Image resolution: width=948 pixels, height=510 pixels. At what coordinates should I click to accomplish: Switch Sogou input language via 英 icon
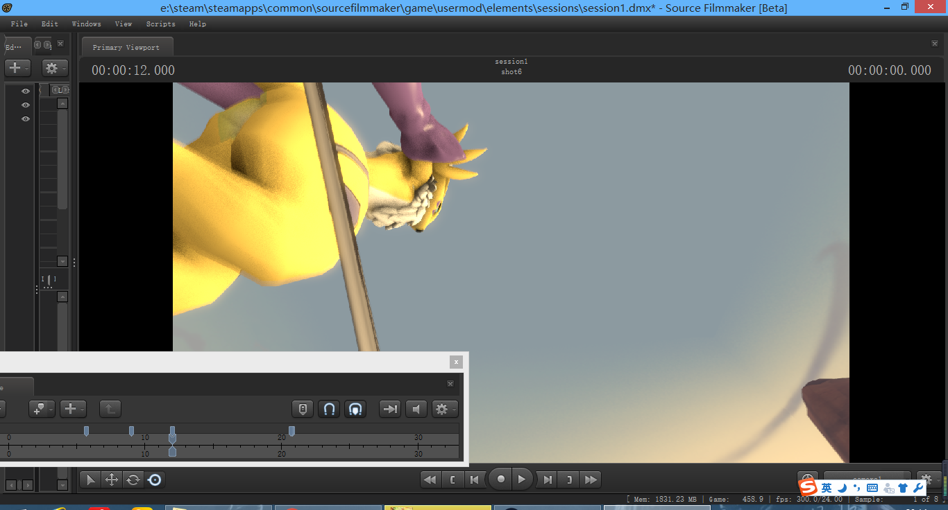click(x=827, y=488)
